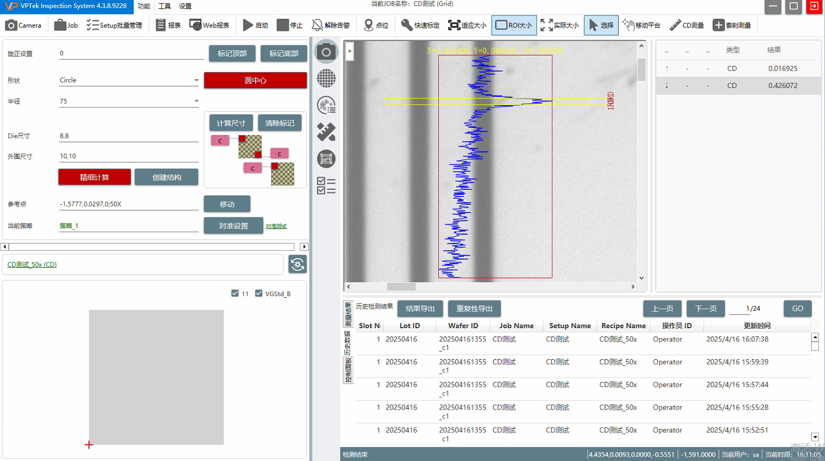Expand the 形状 Circle dropdown
This screenshot has width=825, height=461.
point(196,80)
